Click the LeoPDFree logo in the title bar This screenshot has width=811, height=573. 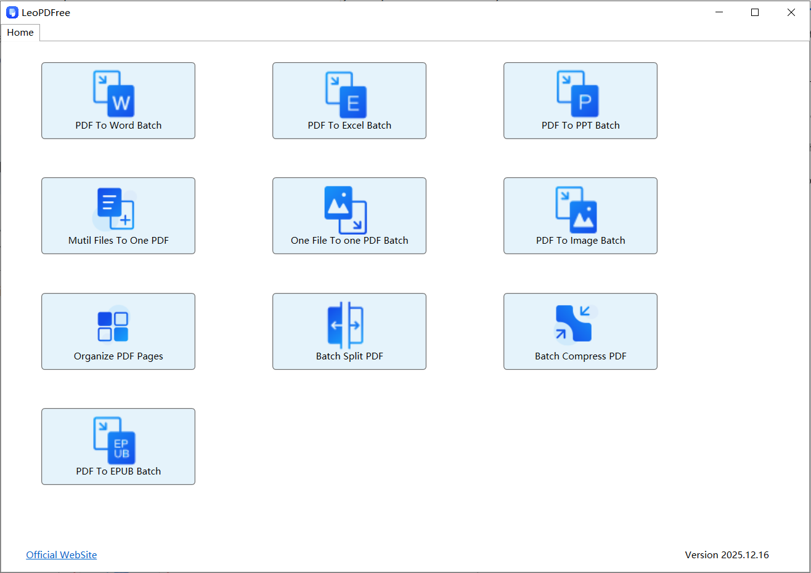(x=12, y=12)
